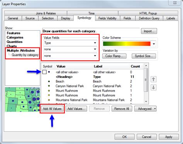This screenshot has height=144, width=183.
Task: Click Add All Values button
Action: (x=52, y=109)
